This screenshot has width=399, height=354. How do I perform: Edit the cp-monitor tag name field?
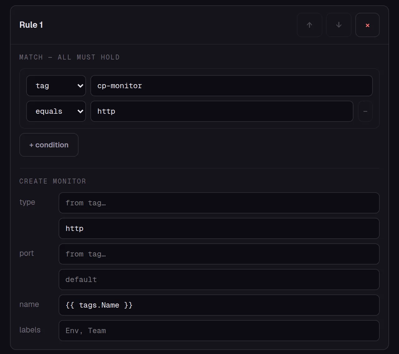pyautogui.click(x=232, y=86)
